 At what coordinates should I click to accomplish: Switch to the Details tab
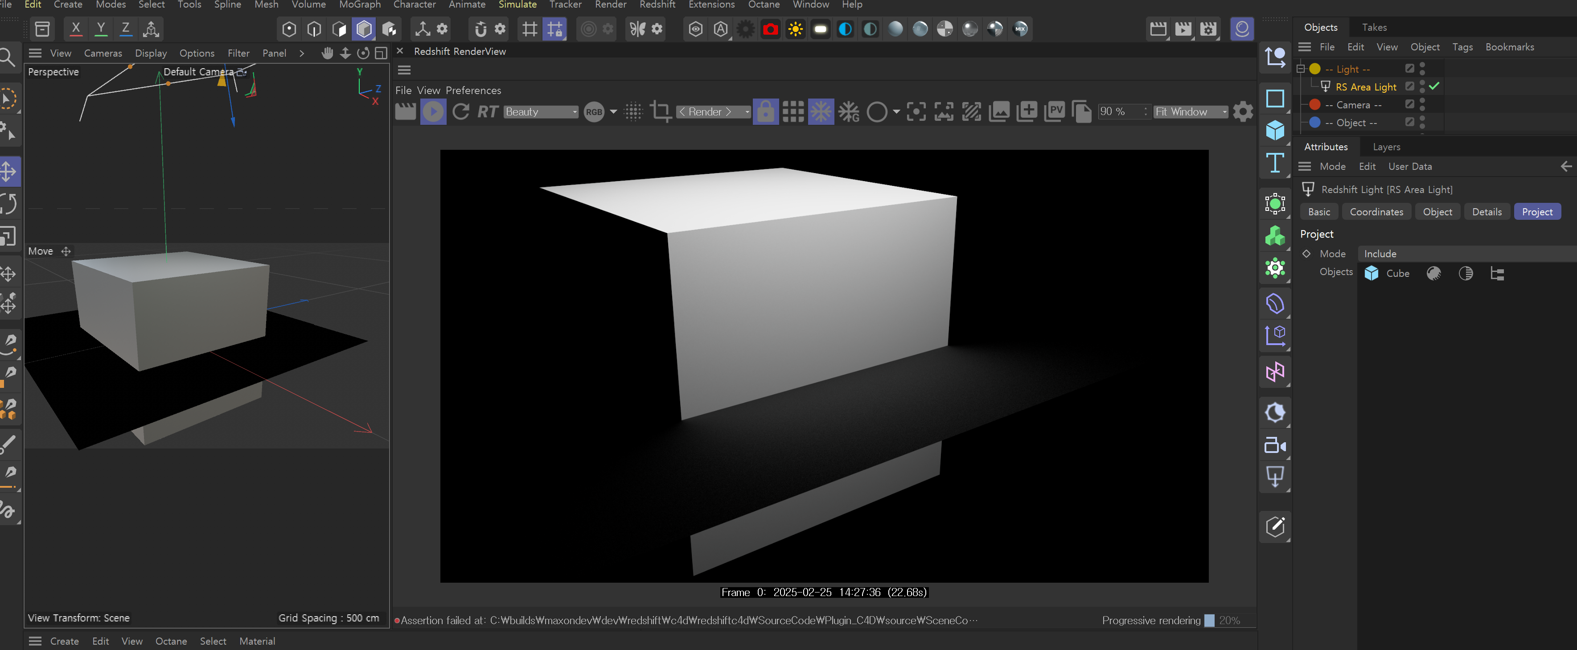pyautogui.click(x=1487, y=212)
